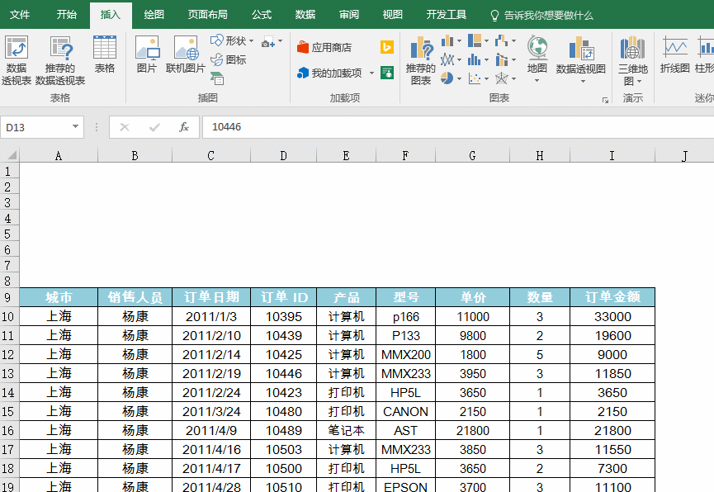This screenshot has width=714, height=492.
Task: Click the Insert Function fx button
Action: [x=183, y=127]
